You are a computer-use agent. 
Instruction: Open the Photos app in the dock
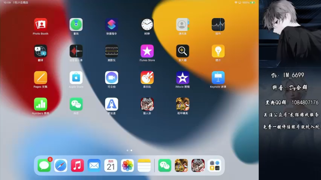coord(127,165)
